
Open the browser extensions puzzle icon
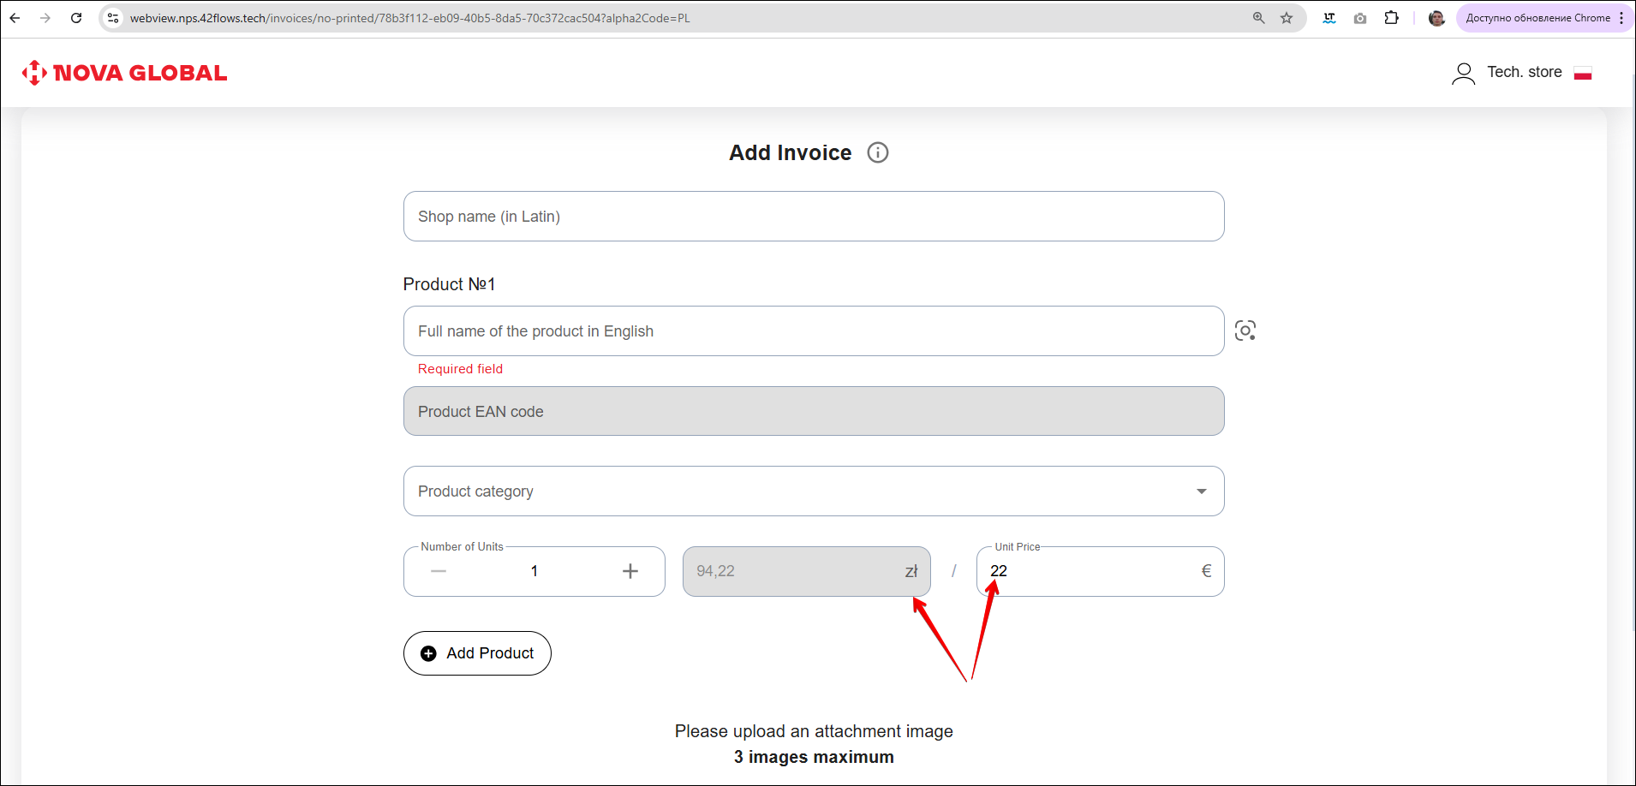click(x=1391, y=18)
